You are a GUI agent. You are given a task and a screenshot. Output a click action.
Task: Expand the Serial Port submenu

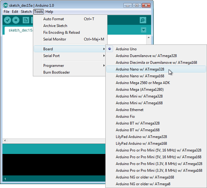pyautogui.click(x=70, y=56)
